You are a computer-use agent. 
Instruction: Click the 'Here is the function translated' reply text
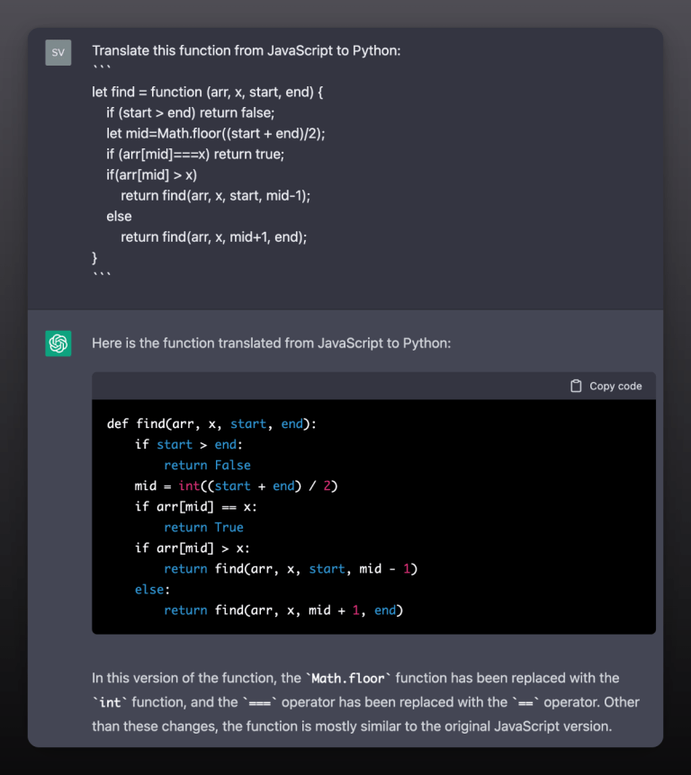pos(272,343)
